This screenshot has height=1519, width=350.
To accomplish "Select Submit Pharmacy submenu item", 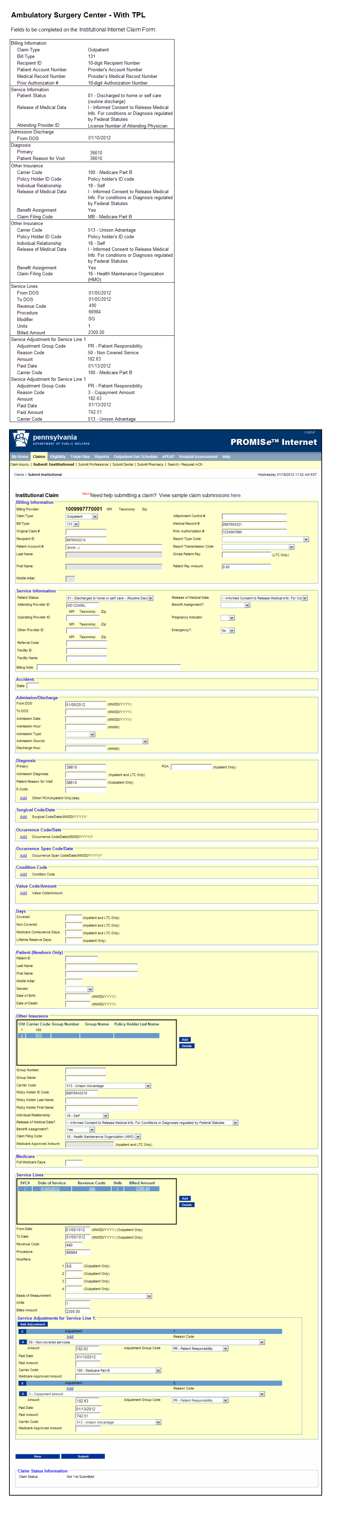I will tap(150, 464).
